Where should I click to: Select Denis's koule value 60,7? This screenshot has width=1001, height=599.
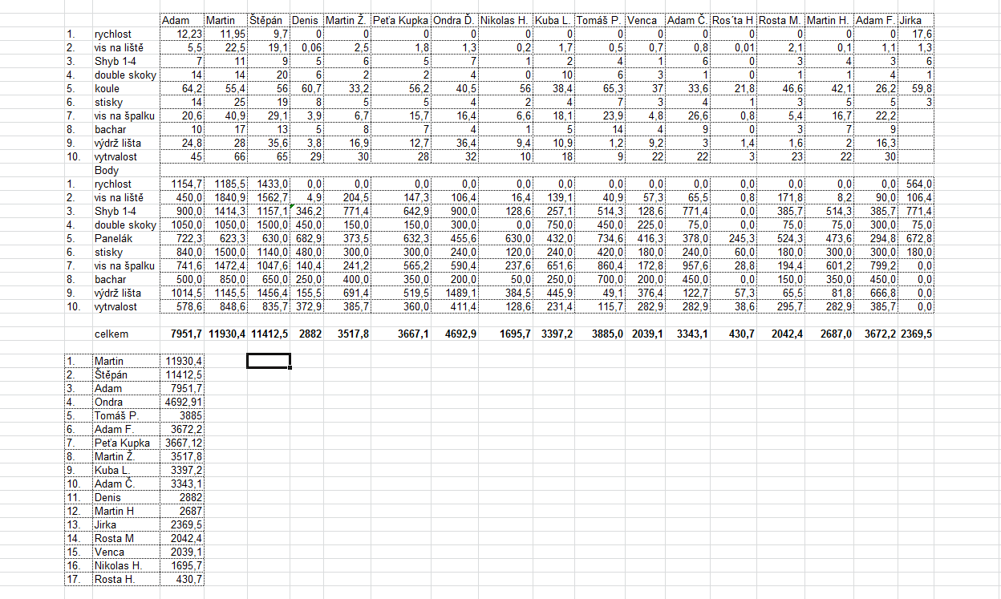coord(307,88)
